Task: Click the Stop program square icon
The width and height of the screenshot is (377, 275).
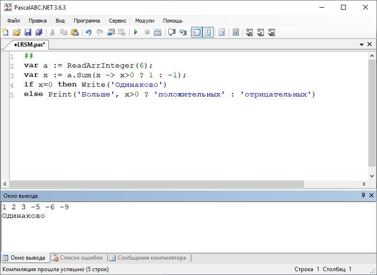Action: pos(147,32)
